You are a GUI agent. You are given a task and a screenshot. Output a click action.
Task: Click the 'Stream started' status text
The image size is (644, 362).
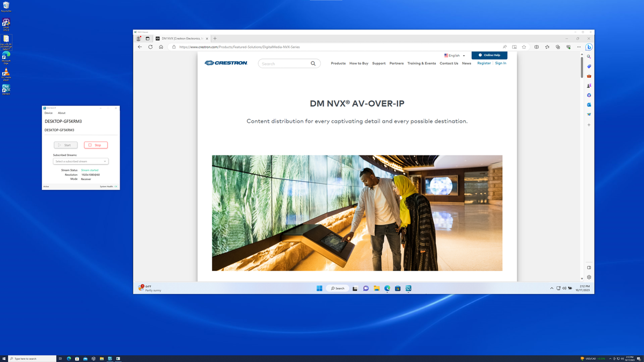click(x=90, y=170)
